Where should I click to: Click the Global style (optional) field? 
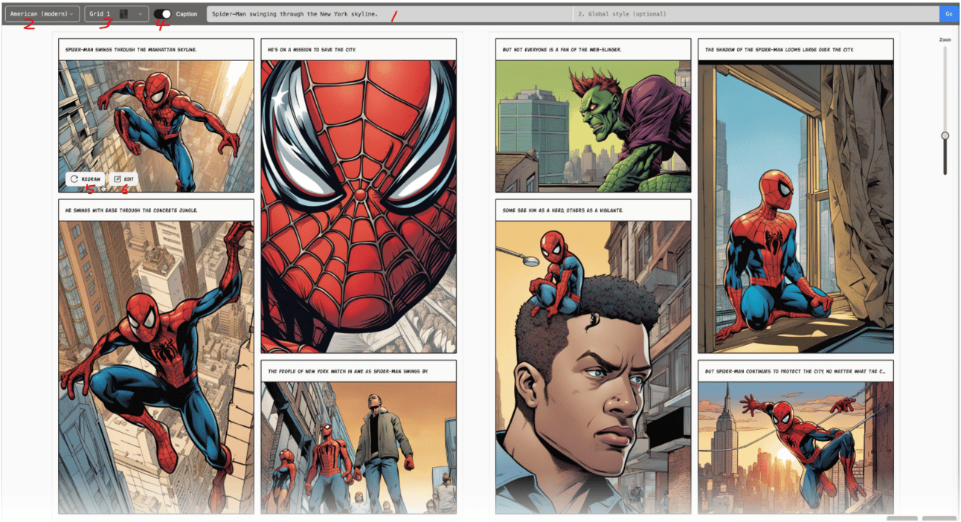pyautogui.click(x=756, y=13)
